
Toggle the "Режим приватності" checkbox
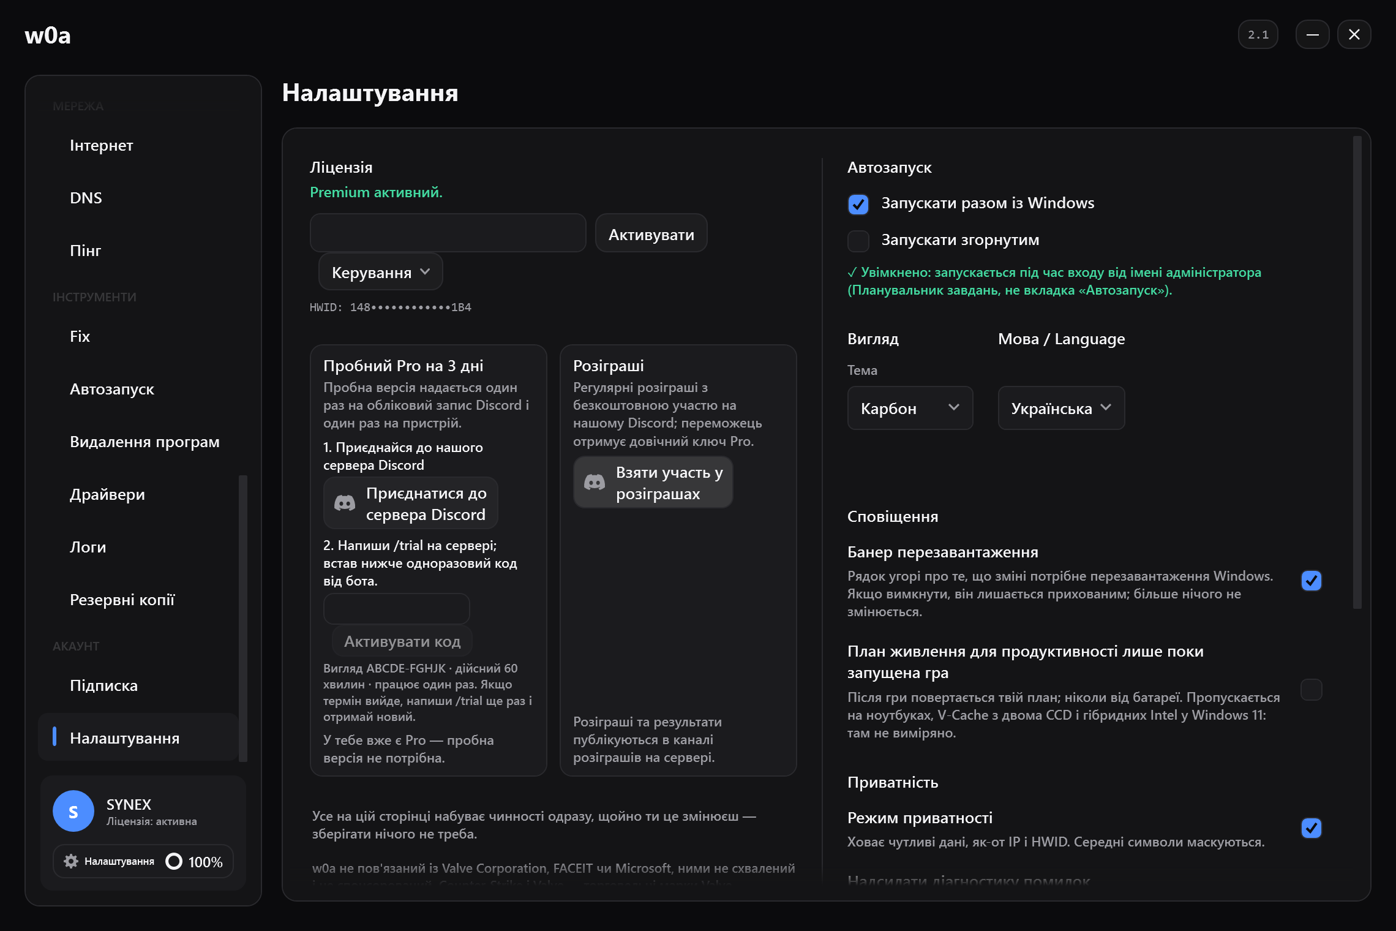(1312, 828)
